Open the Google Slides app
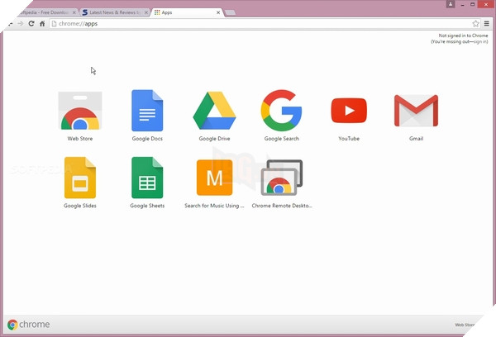The height and width of the screenshot is (337, 496). click(80, 178)
